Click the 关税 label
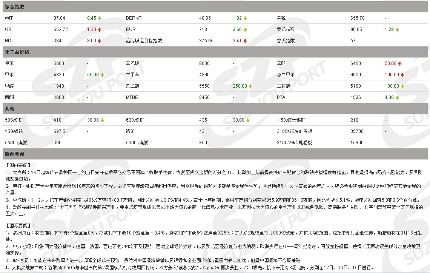The width and height of the screenshot is (430, 273). tap(281, 18)
